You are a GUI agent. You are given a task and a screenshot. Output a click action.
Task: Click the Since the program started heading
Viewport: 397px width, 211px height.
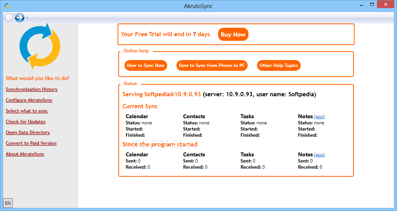click(160, 144)
